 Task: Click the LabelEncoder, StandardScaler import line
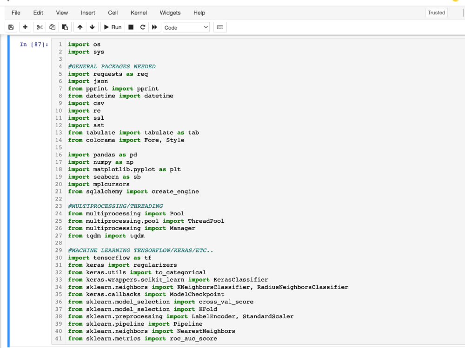pyautogui.click(x=181, y=316)
